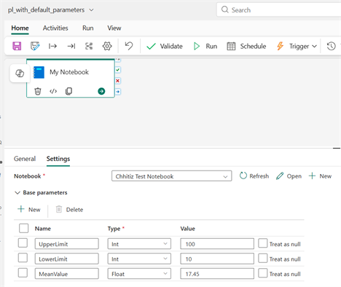
Task: Switch to the Home tab
Action: [x=20, y=28]
